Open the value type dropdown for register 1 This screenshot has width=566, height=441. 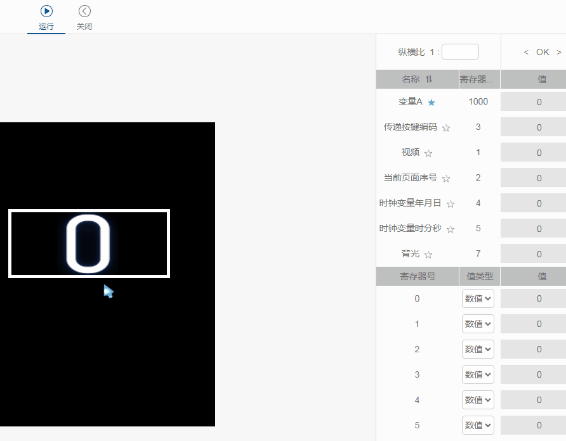pyautogui.click(x=478, y=324)
